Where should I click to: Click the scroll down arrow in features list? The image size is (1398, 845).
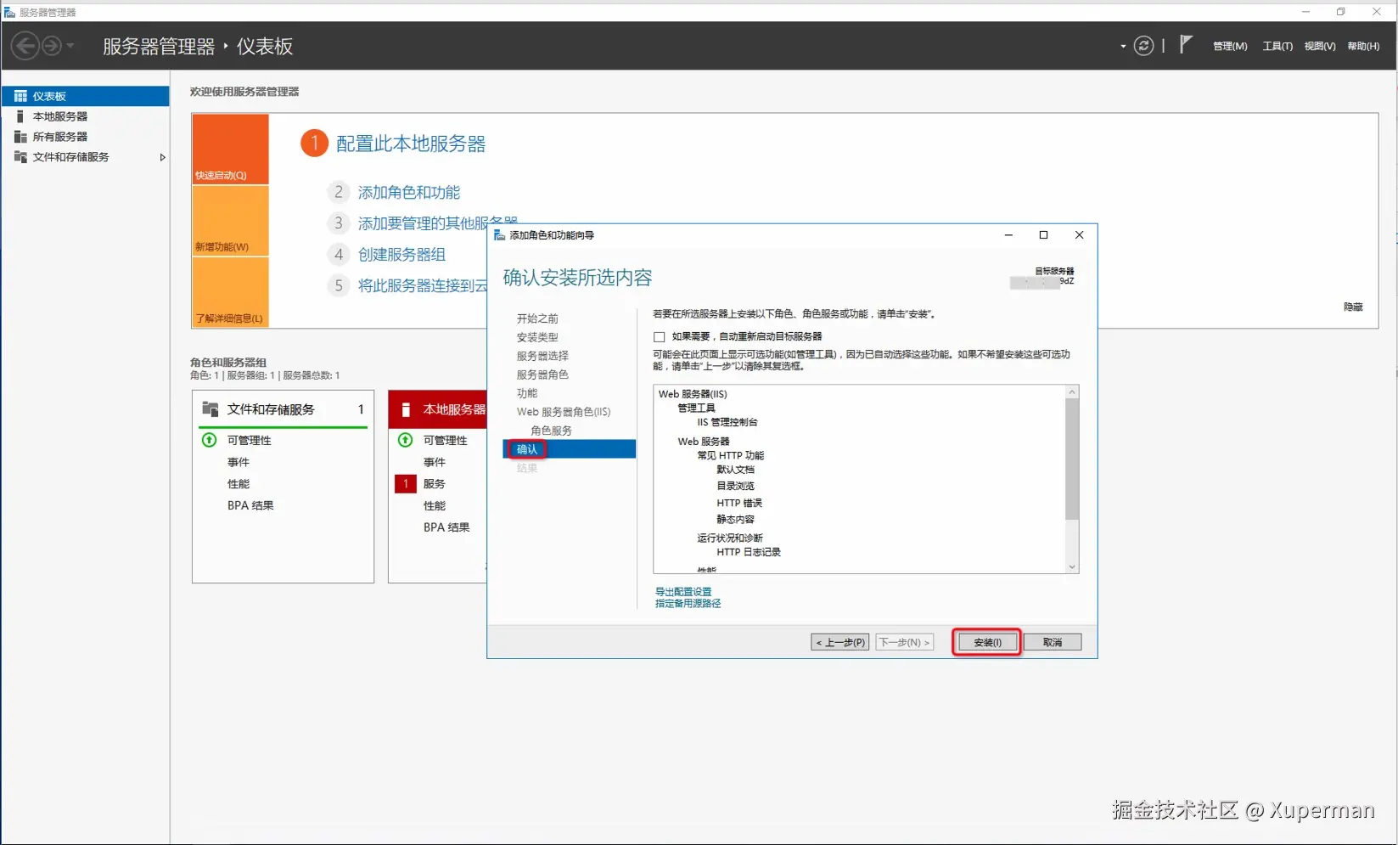click(x=1072, y=566)
